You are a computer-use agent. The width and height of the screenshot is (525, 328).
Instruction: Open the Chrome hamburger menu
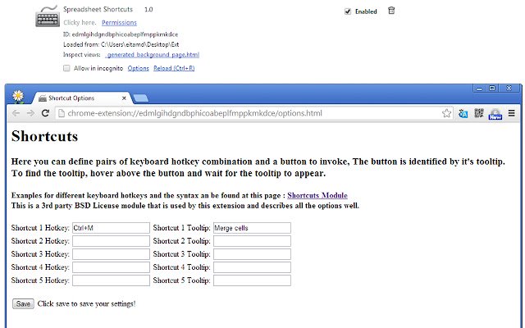point(511,113)
